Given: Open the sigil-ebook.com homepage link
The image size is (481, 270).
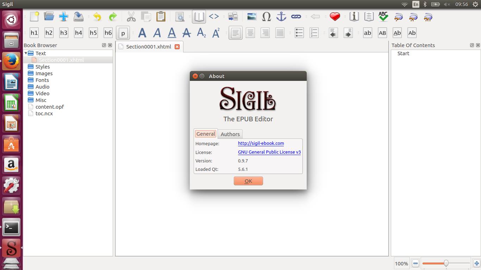Looking at the screenshot, I should [261, 143].
